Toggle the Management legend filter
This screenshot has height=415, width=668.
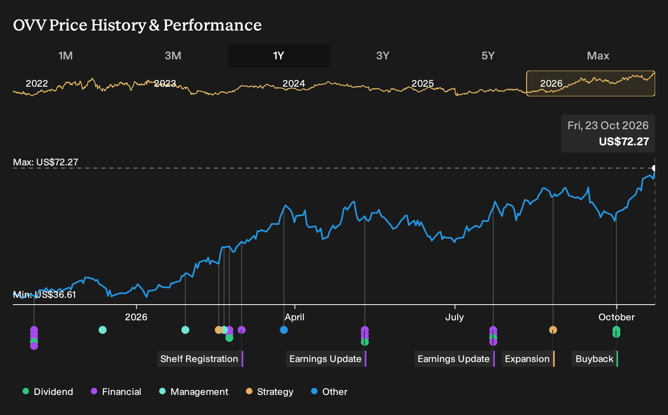point(194,392)
